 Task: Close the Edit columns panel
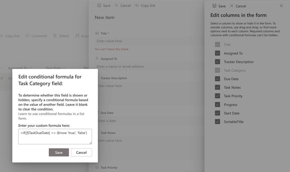pyautogui.click(x=281, y=6)
